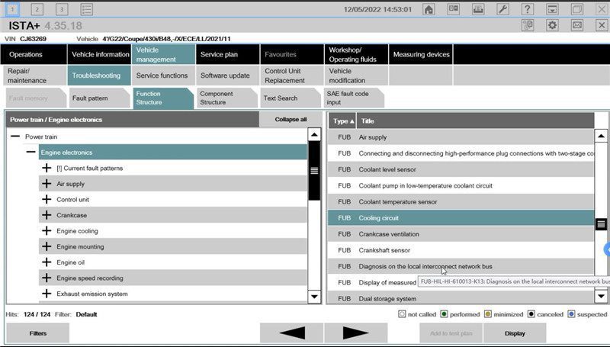Select FUB Coolant temperature sensor row
The image size is (610, 347).
[x=461, y=202]
